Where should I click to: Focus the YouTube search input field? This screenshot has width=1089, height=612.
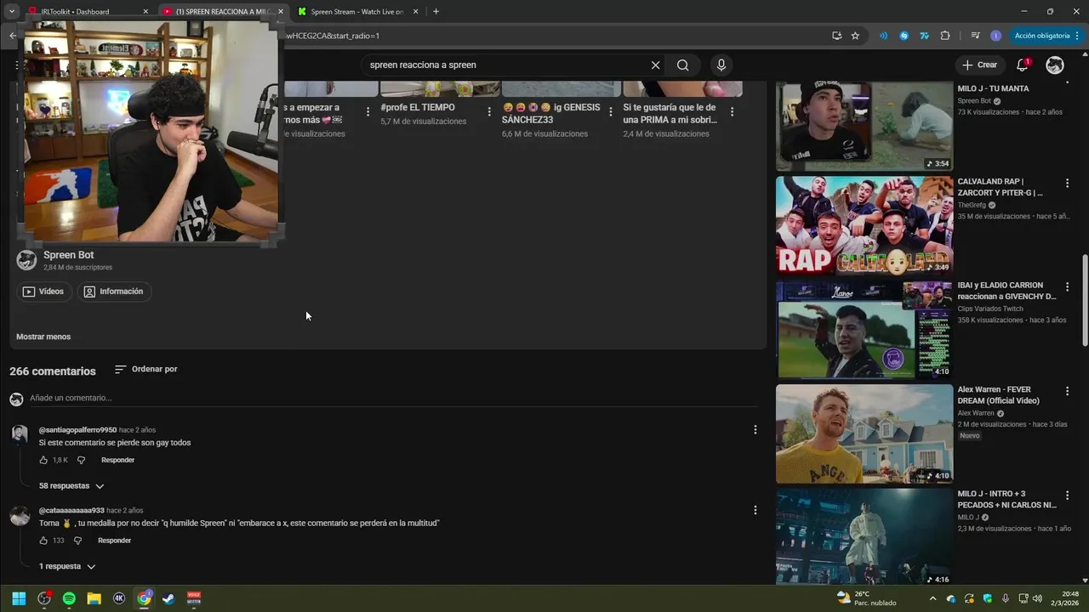point(505,65)
